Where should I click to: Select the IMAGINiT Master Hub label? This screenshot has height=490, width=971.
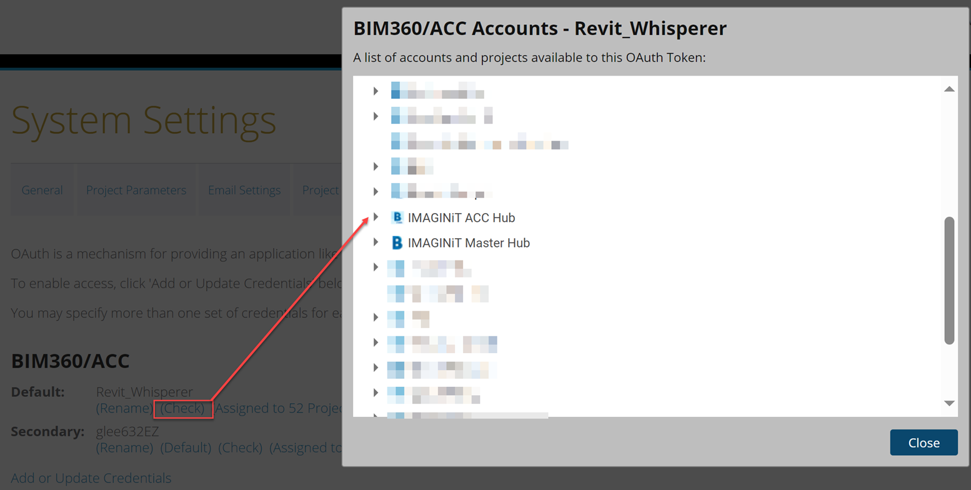[469, 242]
